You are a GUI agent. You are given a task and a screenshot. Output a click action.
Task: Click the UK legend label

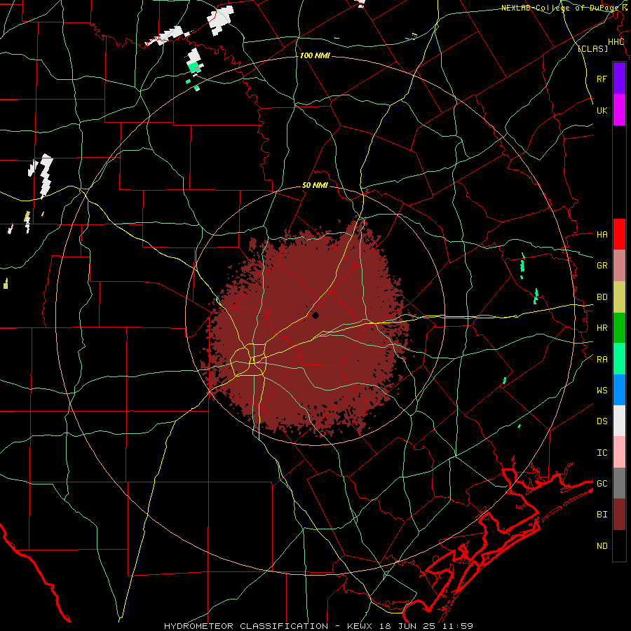coord(602,110)
